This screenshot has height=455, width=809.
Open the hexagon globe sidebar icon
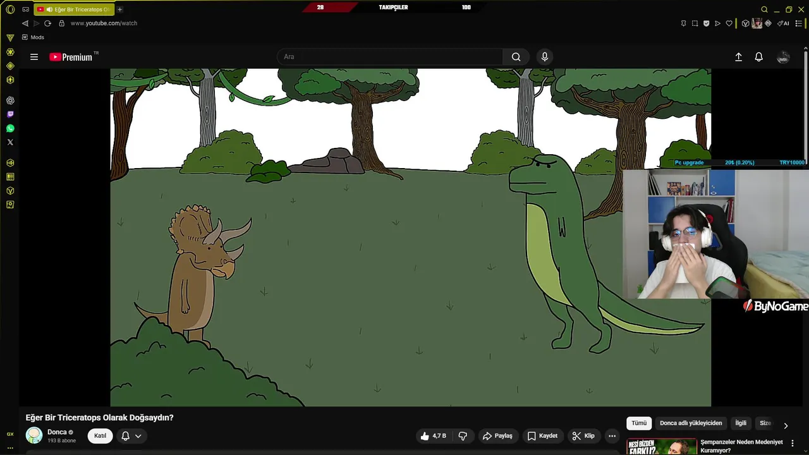click(10, 163)
